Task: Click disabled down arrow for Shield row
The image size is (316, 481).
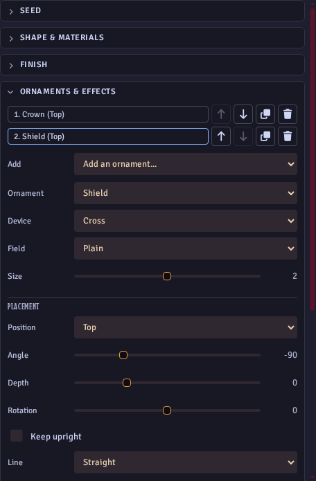Action: click(x=243, y=136)
